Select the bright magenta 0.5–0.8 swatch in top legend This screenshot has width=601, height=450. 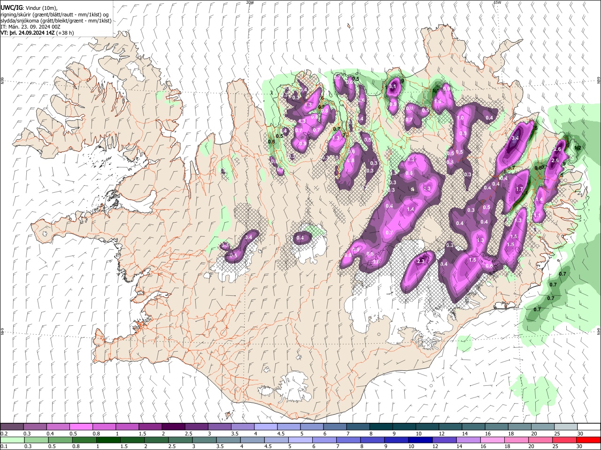click(81, 427)
